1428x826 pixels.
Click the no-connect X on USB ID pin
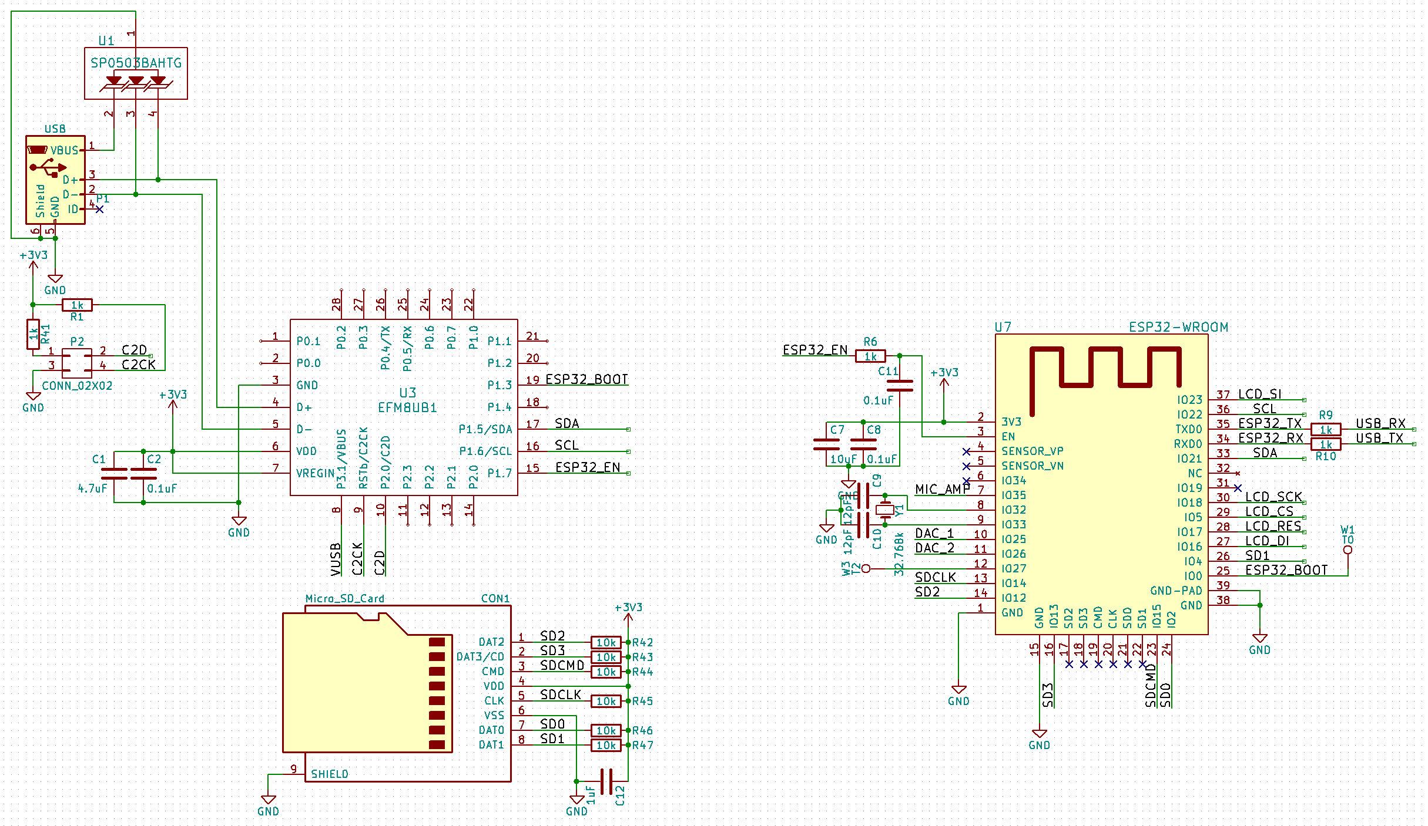coord(99,209)
